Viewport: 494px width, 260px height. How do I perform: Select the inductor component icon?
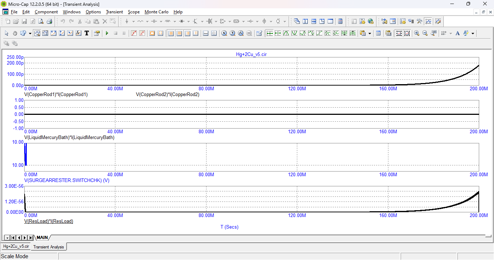[x=168, y=21]
